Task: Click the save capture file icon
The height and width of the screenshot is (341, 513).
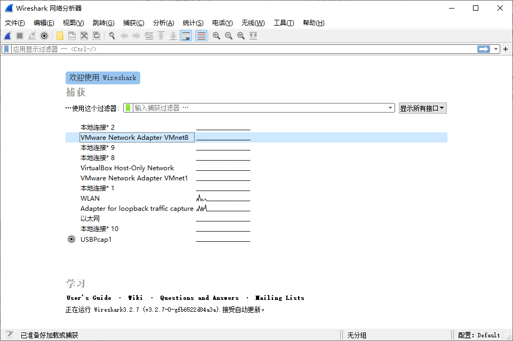Action: [x=72, y=36]
